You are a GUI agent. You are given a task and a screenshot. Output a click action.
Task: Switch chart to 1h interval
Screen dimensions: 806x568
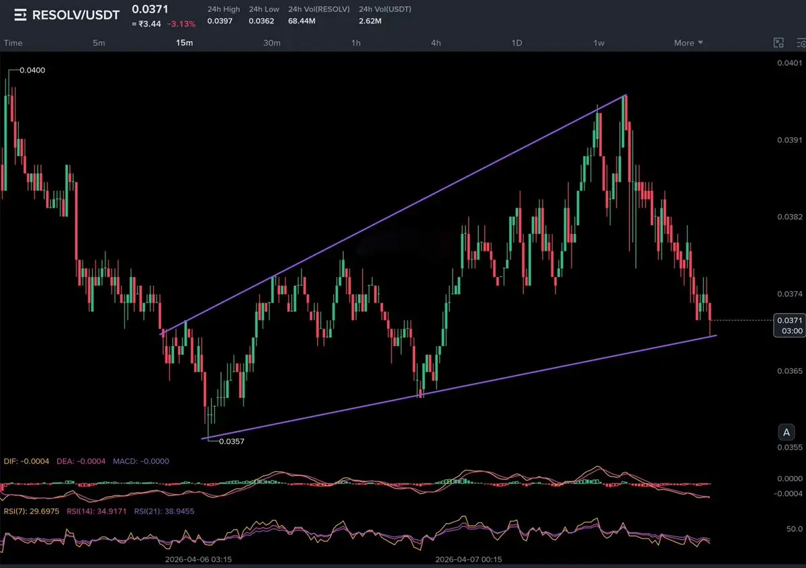[356, 43]
